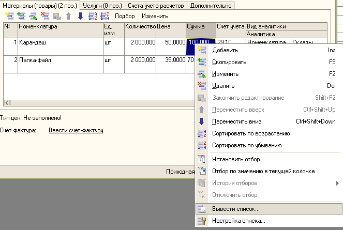This screenshot has width=343, height=230.
Task: Choose Изменить in the context menu
Action: (x=269, y=74)
